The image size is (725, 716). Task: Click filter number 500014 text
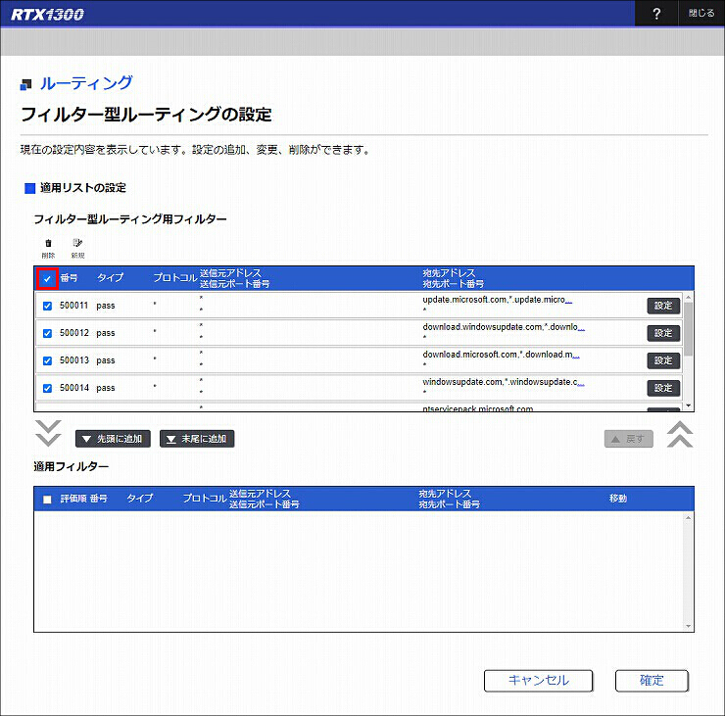tap(73, 388)
